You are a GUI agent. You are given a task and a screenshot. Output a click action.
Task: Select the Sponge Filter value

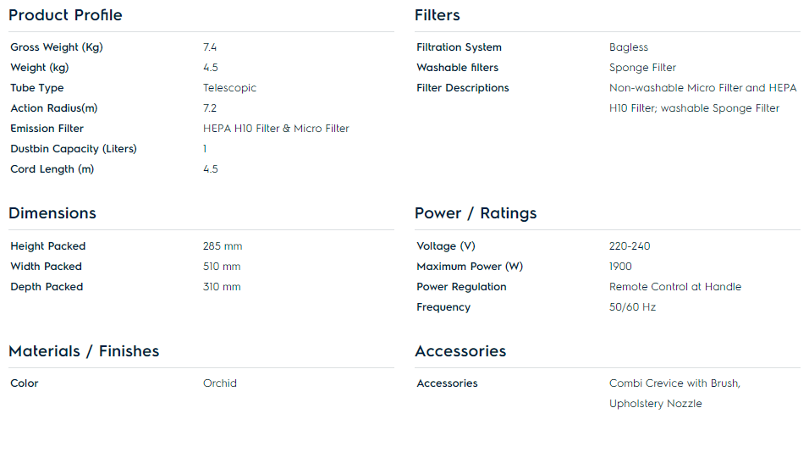click(x=642, y=68)
